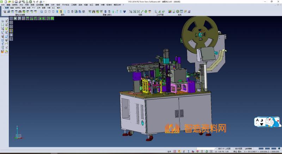Toggle the yellow highlighted icon in left sidebar
282x154 pixels.
11,30
